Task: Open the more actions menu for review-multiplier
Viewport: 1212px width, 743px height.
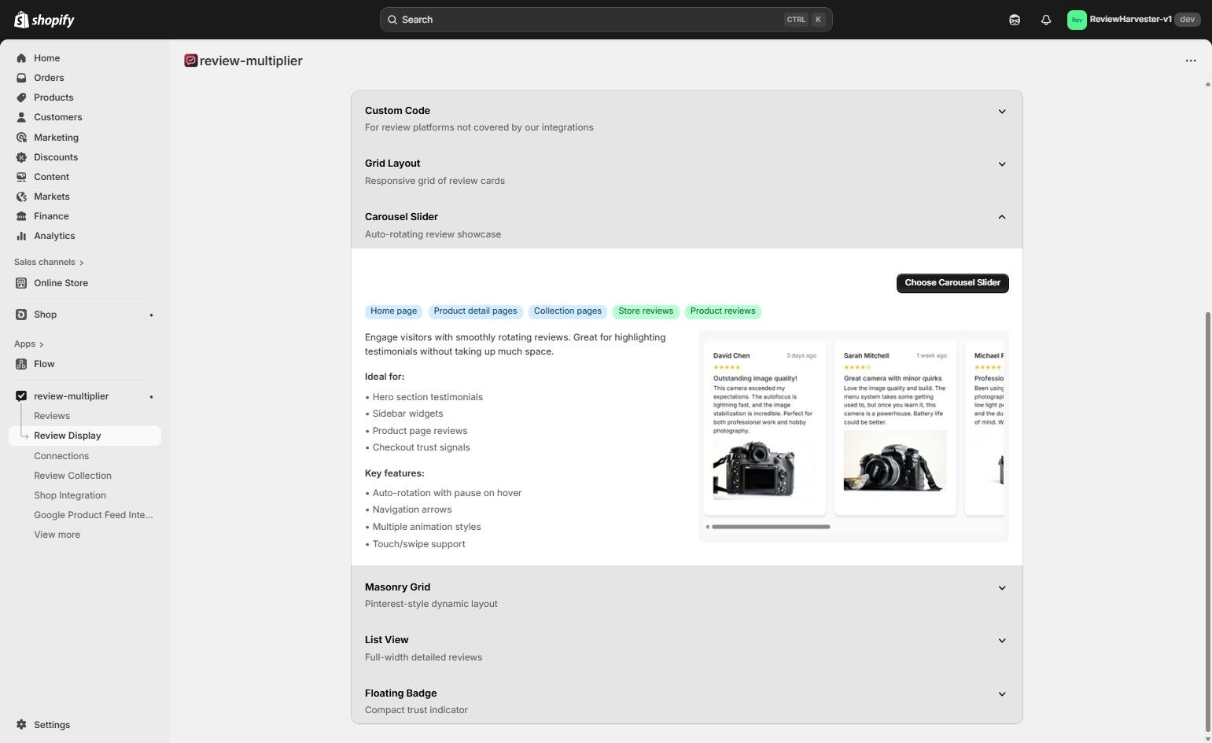Action: point(1190,60)
